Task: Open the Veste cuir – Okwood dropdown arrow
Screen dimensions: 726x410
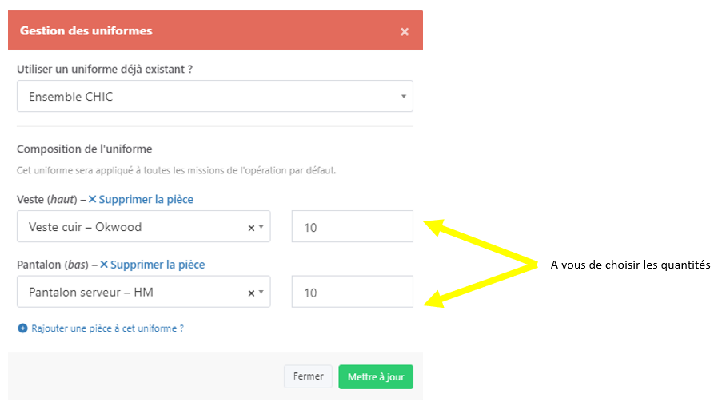Action: tap(261, 228)
